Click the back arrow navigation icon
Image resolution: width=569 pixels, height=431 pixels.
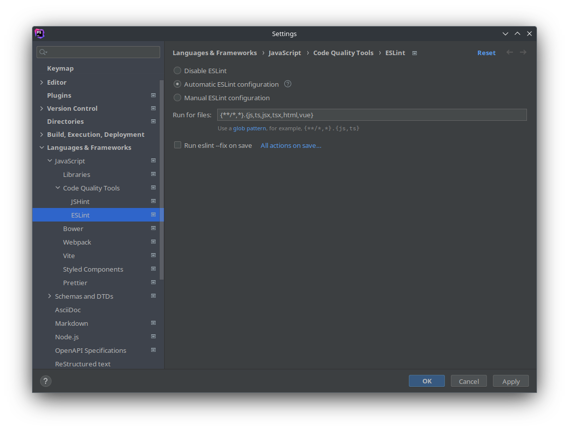510,52
